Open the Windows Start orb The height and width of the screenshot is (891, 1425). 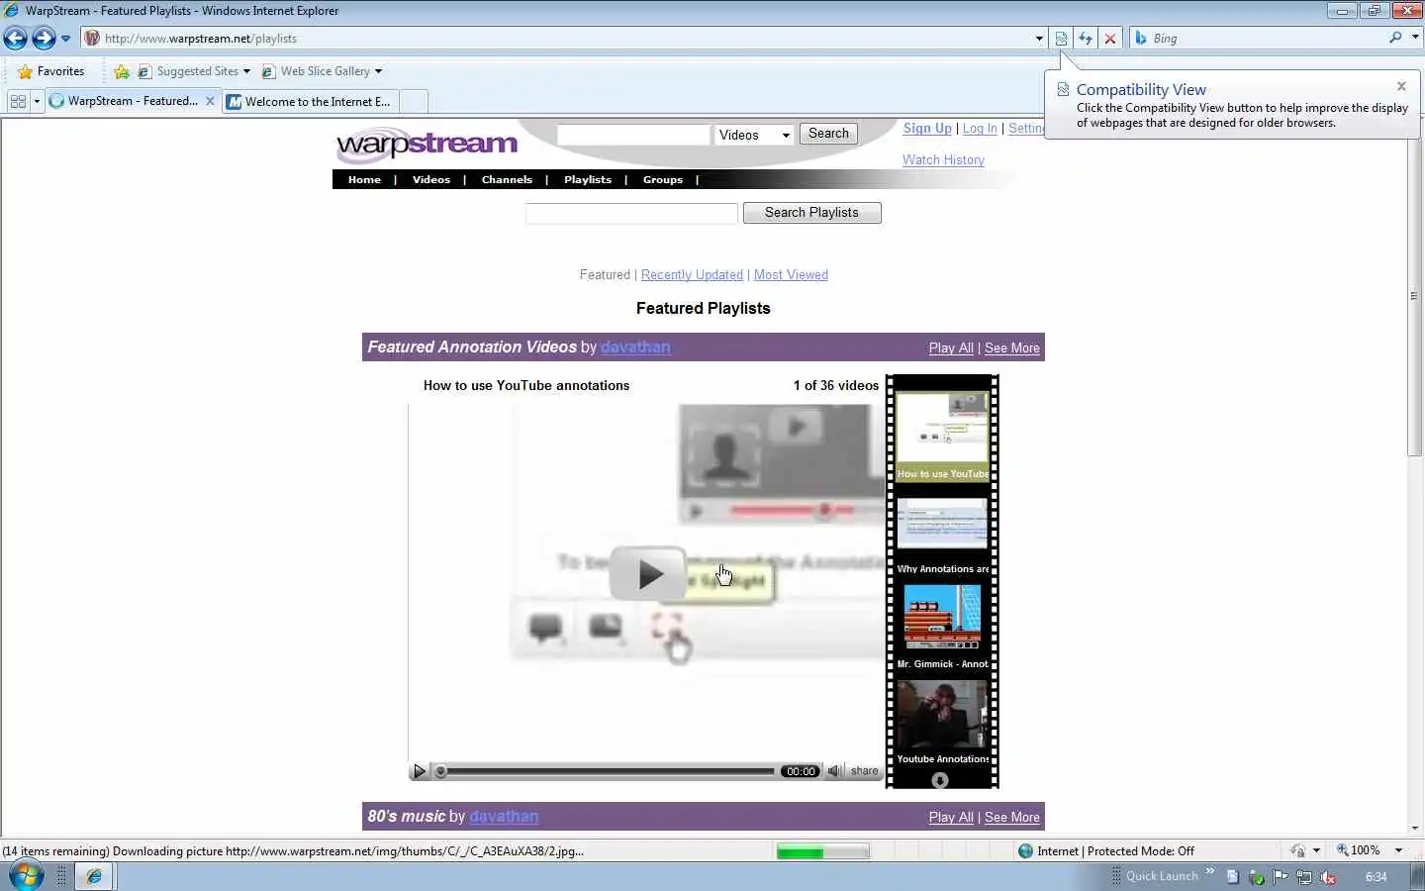[26, 875]
